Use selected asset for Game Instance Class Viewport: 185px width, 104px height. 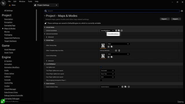pyautogui.click(x=123, y=87)
